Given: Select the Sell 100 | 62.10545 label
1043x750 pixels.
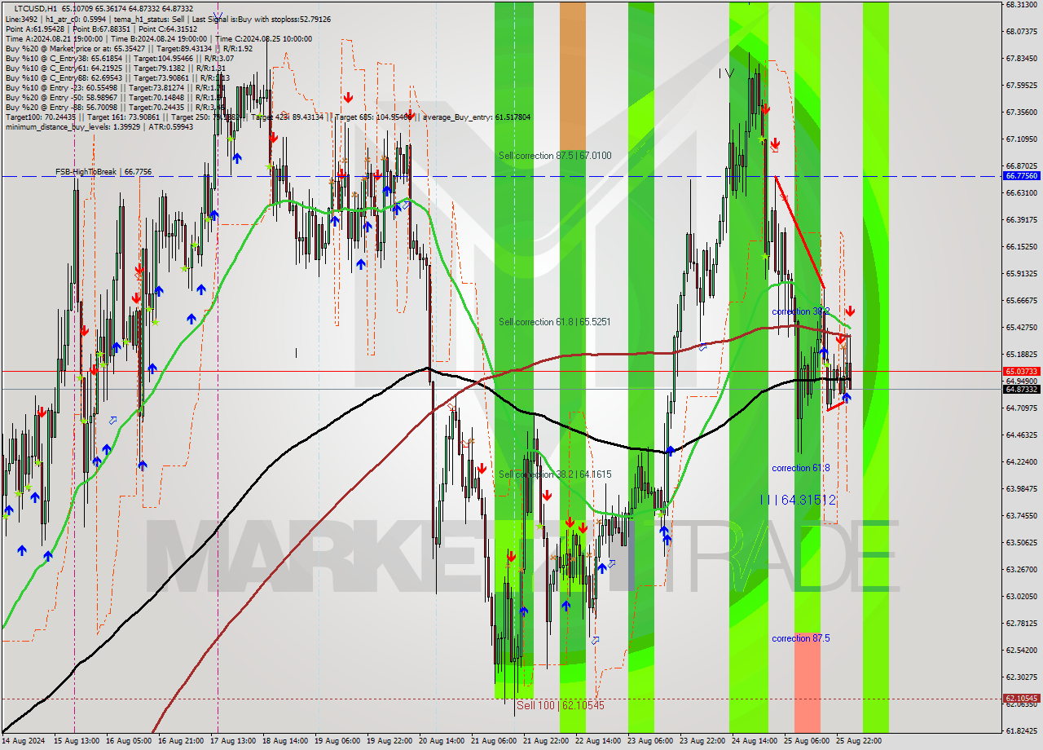Looking at the screenshot, I should coord(560,705).
